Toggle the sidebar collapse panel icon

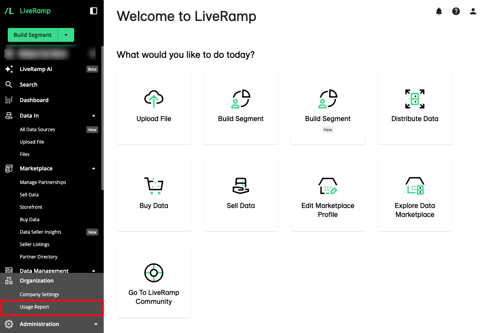pos(94,11)
